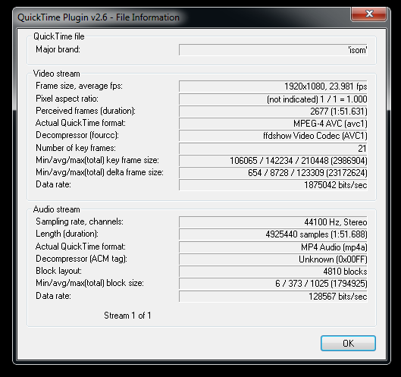
Task: Click the audio block size values field
Action: click(273, 284)
